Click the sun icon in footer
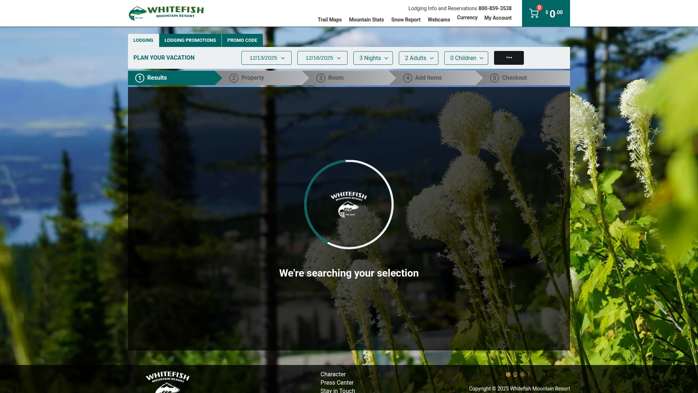Viewport: 698px width, 393px height. (522, 374)
